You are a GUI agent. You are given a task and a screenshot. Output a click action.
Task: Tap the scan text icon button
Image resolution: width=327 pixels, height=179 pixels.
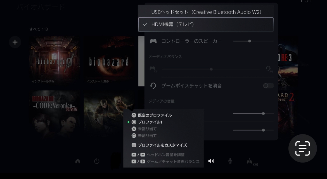coord(303,148)
